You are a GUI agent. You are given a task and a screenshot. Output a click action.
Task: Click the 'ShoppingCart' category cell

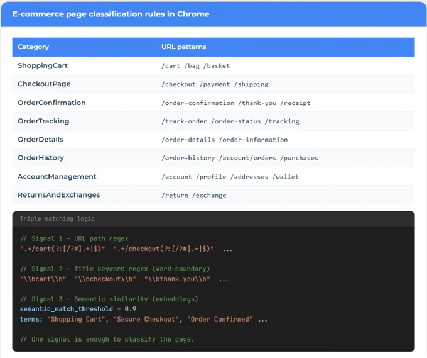pyautogui.click(x=43, y=65)
